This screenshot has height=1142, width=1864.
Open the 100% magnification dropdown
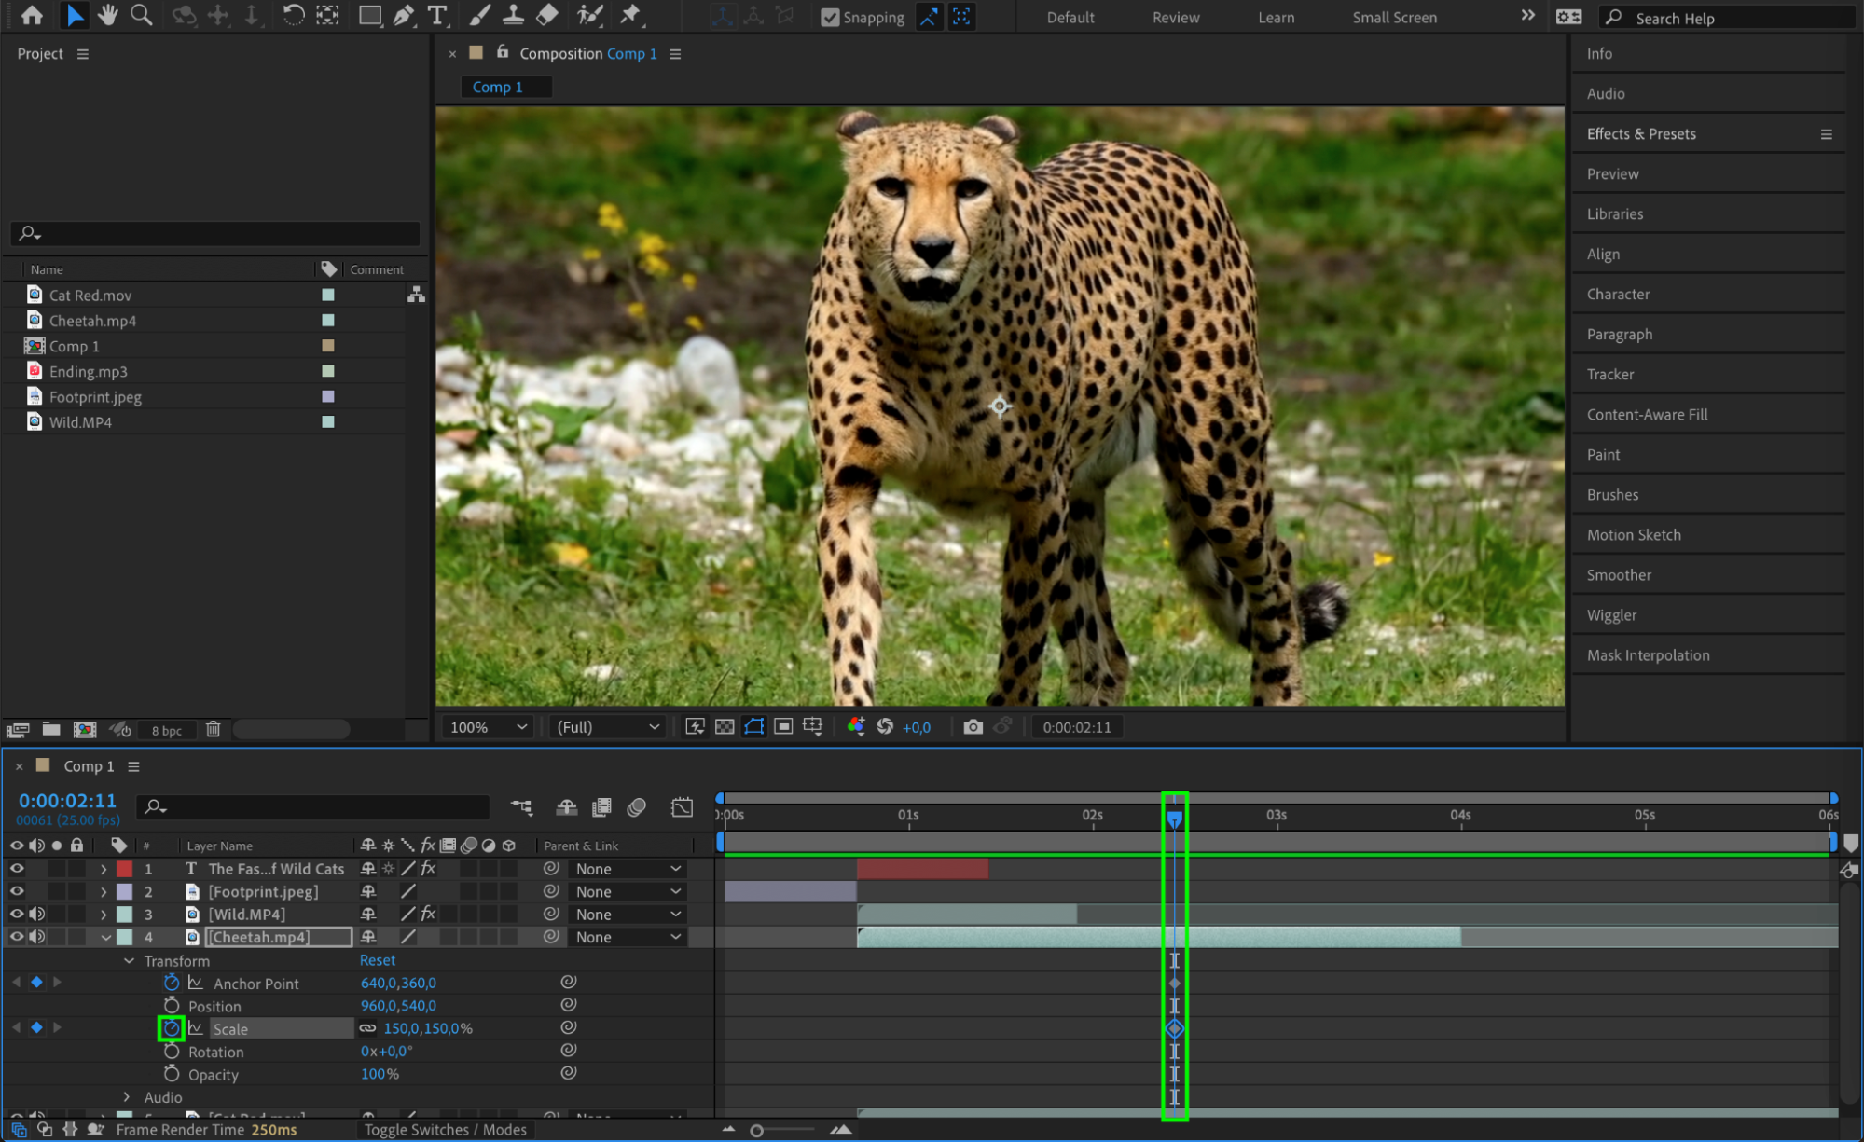coord(488,727)
